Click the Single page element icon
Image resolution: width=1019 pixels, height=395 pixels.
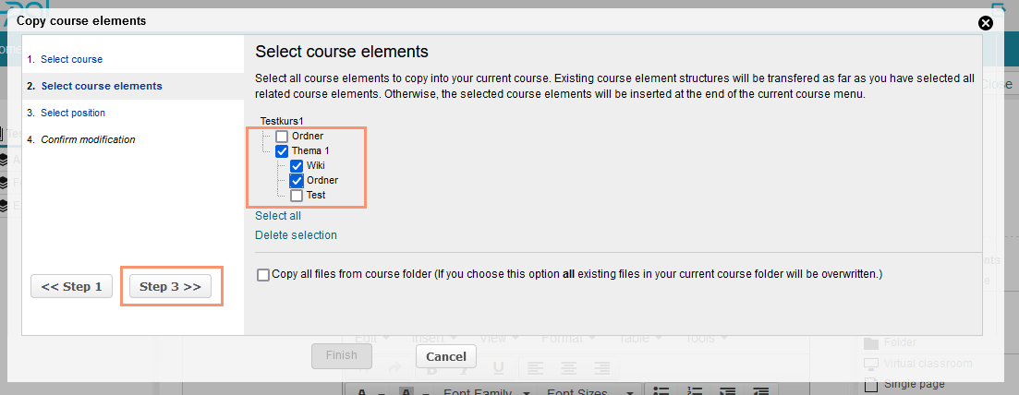[x=871, y=383]
